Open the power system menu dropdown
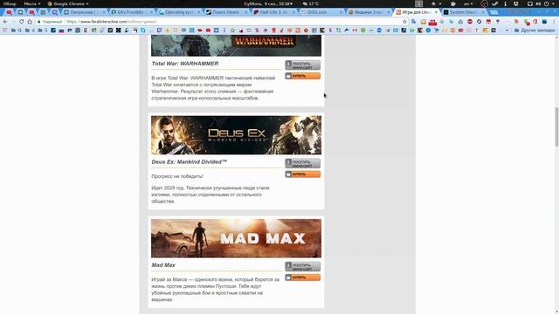This screenshot has height=314, width=559. click(x=549, y=3)
